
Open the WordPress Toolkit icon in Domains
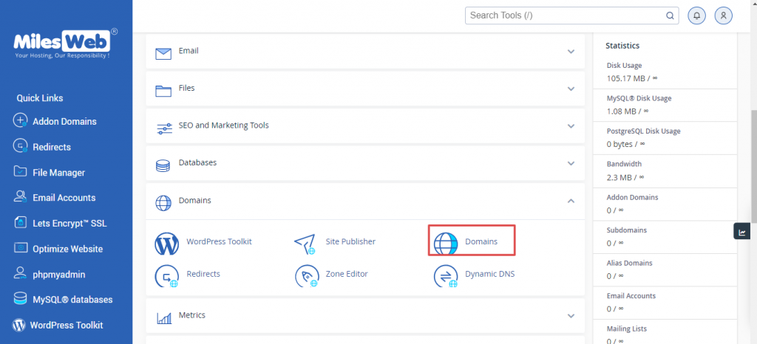166,243
